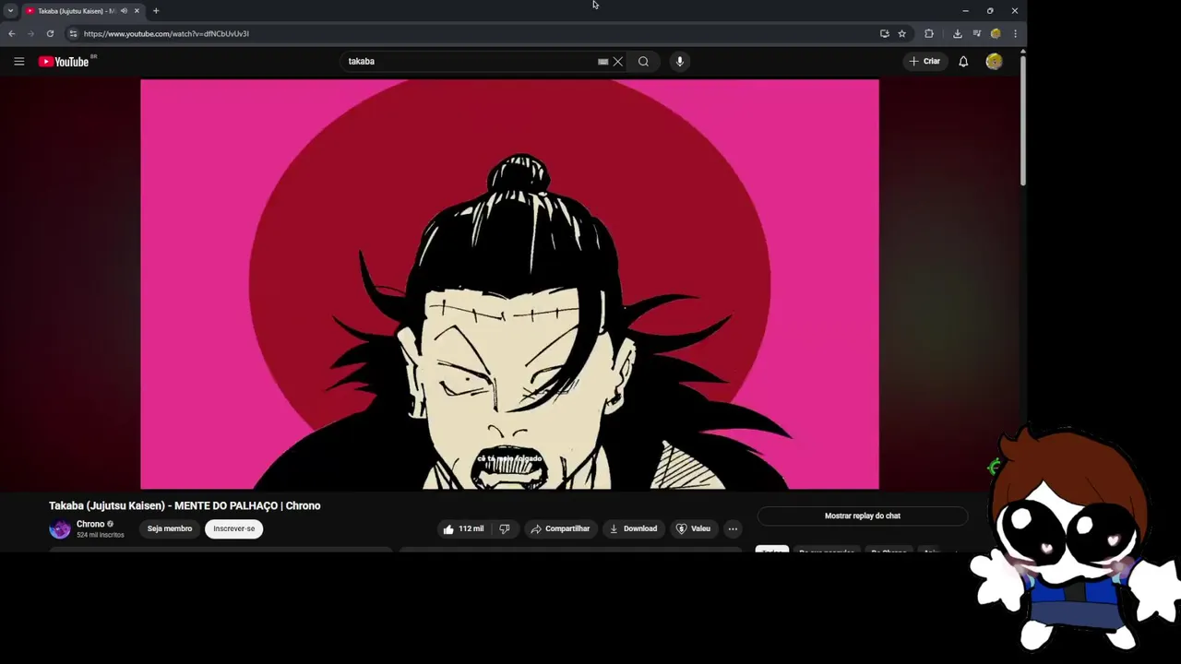This screenshot has width=1181, height=664.
Task: Open the browser extensions puzzle icon
Action: point(929,34)
